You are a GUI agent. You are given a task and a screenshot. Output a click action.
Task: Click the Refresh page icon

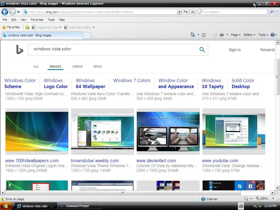tap(186, 12)
